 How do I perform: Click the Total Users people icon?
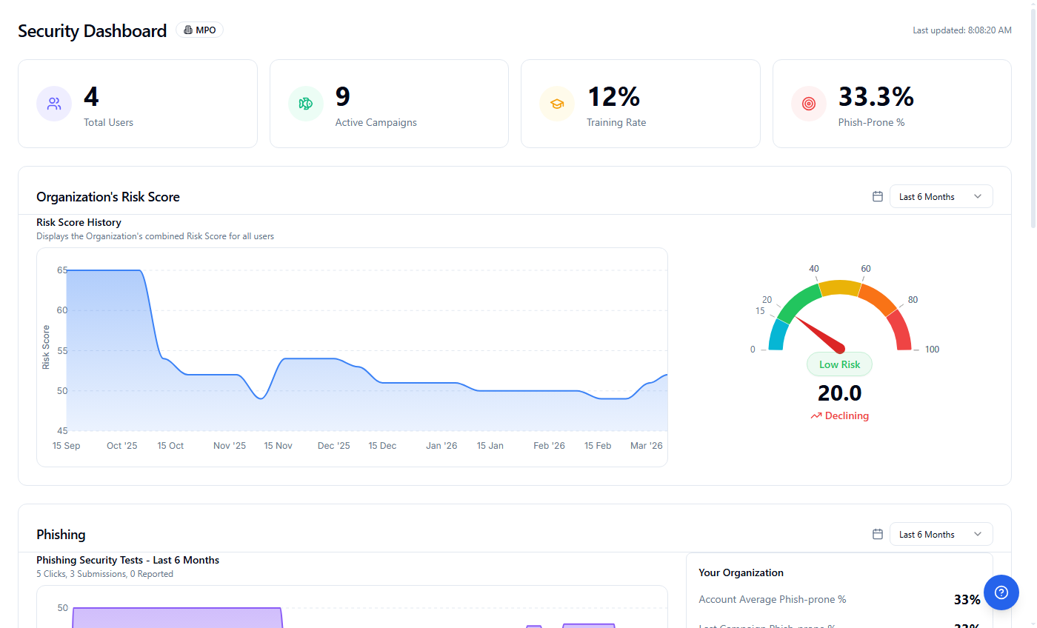click(x=54, y=104)
